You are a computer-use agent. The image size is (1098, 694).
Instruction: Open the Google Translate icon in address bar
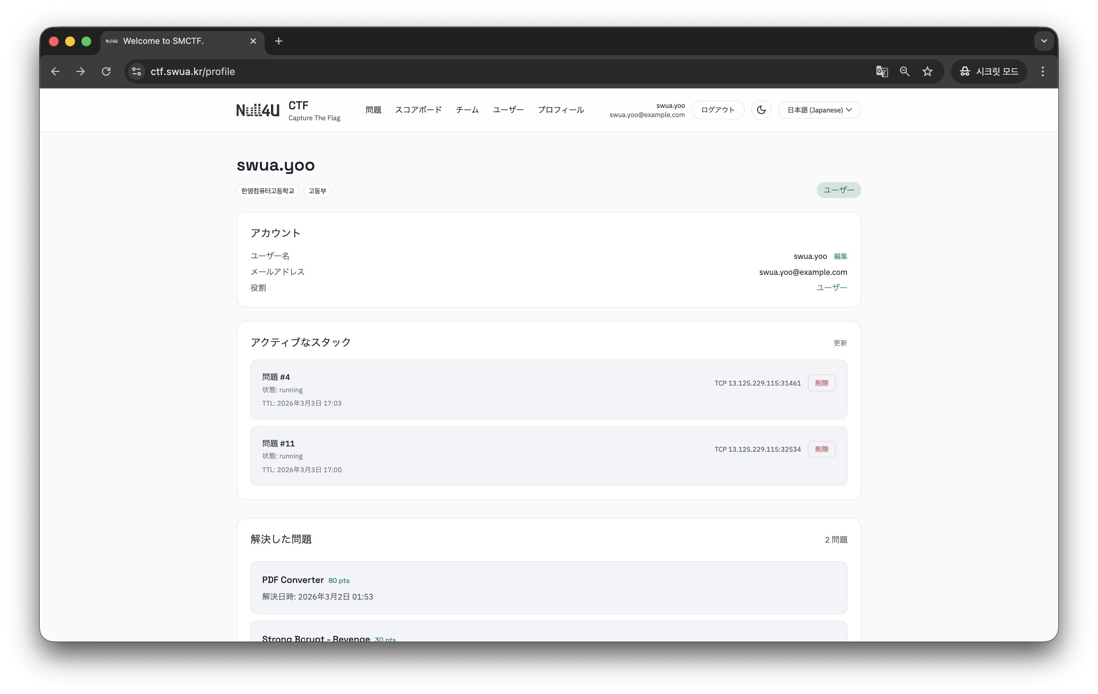[x=882, y=71]
